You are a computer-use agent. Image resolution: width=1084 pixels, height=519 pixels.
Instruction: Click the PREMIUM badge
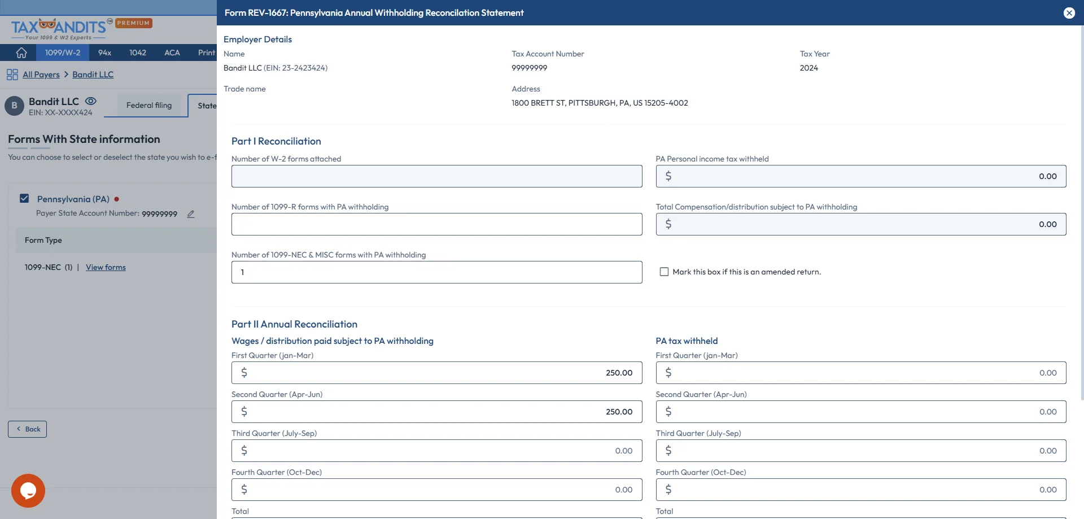(134, 23)
